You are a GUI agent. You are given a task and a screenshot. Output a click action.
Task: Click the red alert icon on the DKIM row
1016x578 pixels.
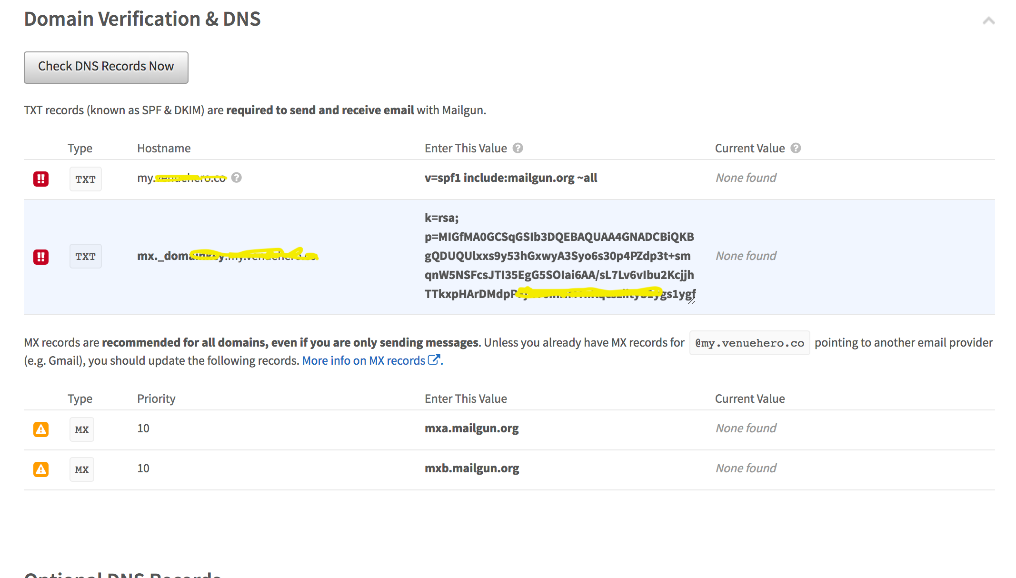pyautogui.click(x=41, y=256)
